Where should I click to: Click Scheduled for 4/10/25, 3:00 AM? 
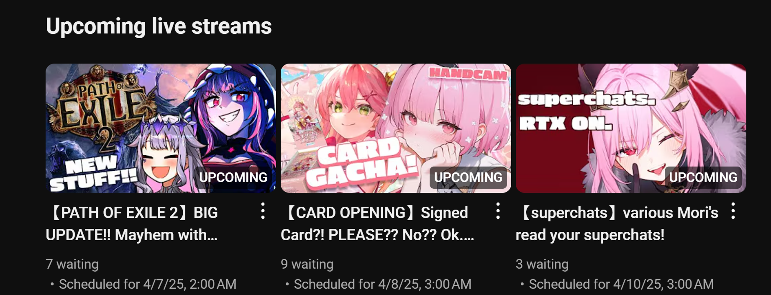(x=621, y=284)
